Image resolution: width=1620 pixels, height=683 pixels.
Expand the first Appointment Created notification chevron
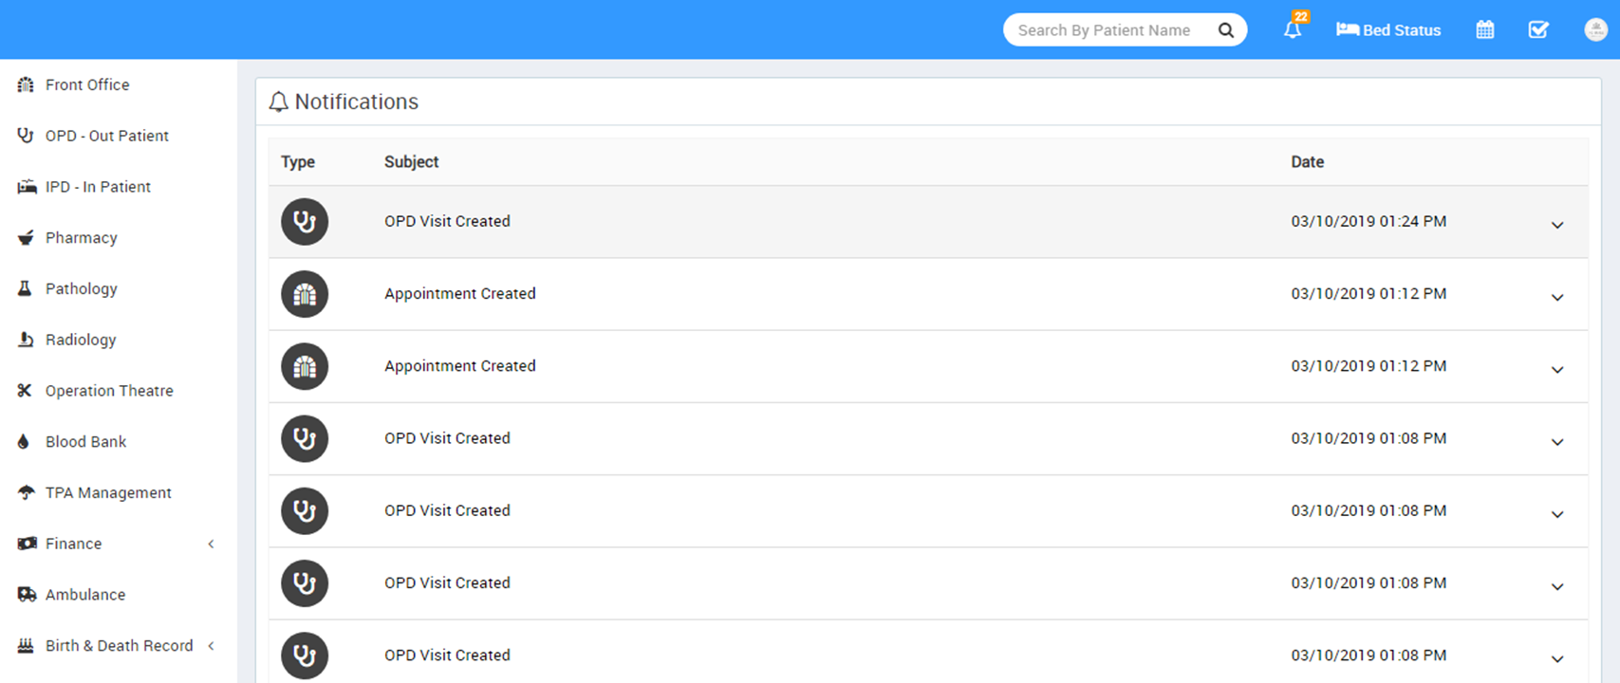tap(1557, 297)
